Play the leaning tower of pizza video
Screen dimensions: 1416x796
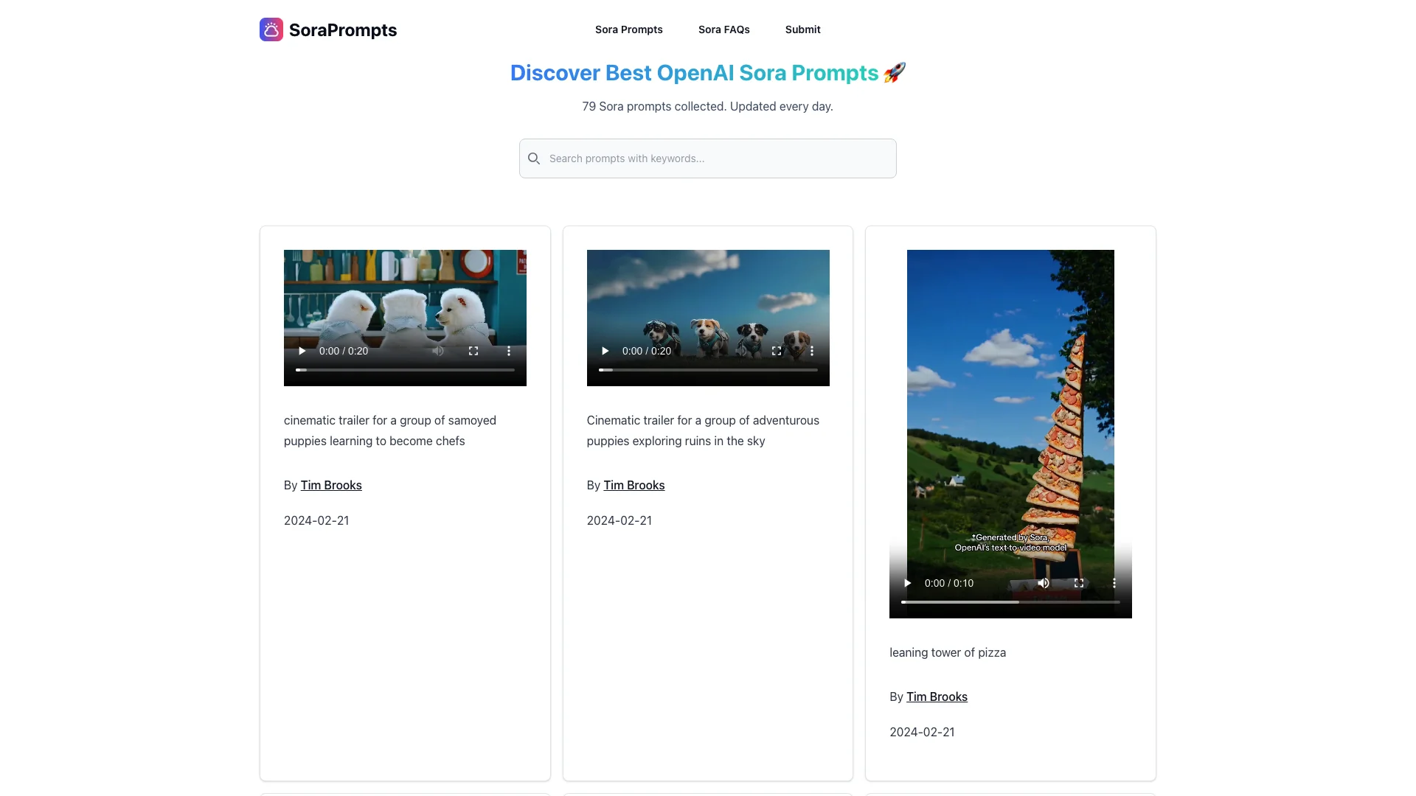(907, 583)
